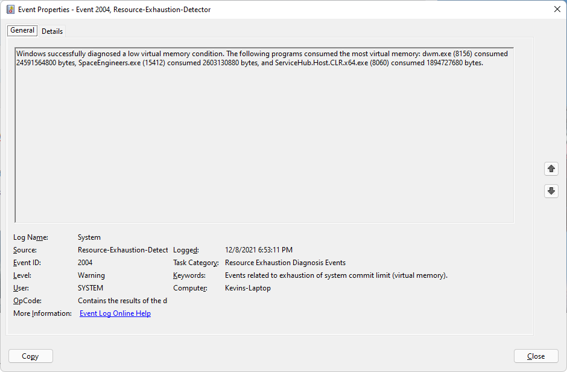Click the Source field Resource-Exhaustion-Detect
This screenshot has height=372, width=567.
[x=122, y=250]
